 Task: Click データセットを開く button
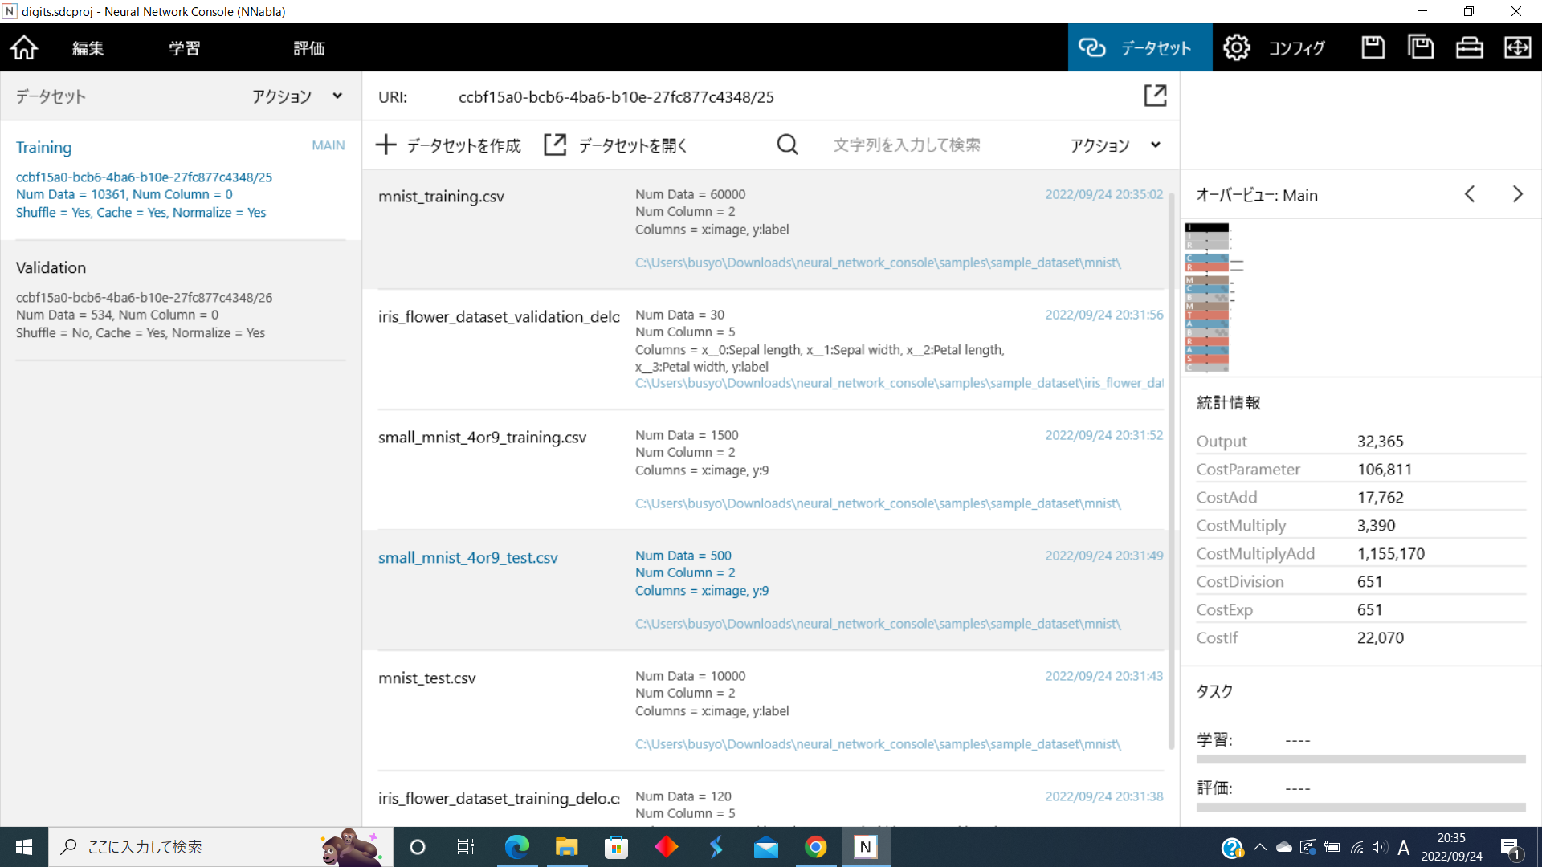tap(616, 145)
